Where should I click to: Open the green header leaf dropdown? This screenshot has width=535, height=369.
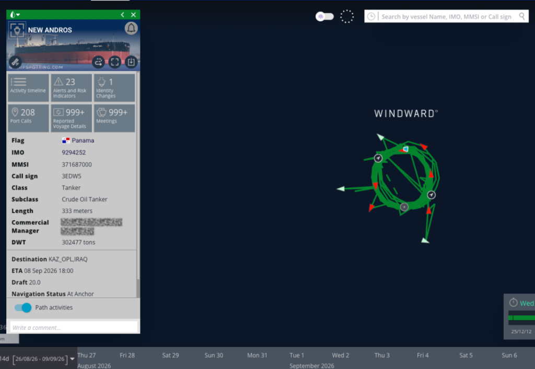[15, 15]
